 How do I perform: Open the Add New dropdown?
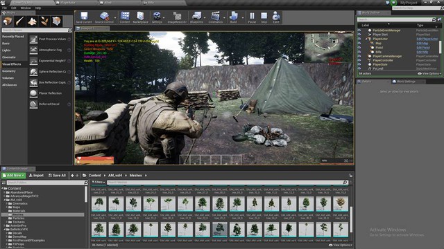click(14, 175)
